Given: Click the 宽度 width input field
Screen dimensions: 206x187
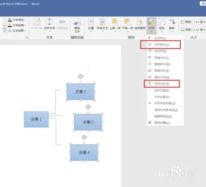Looking at the screenshot, I should [x=199, y=29].
